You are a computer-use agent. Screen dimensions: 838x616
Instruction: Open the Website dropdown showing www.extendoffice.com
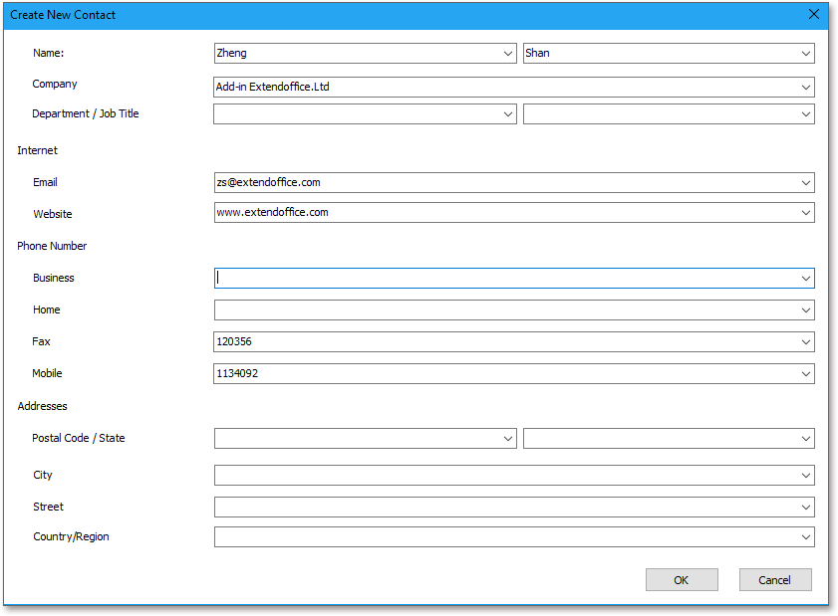(805, 212)
